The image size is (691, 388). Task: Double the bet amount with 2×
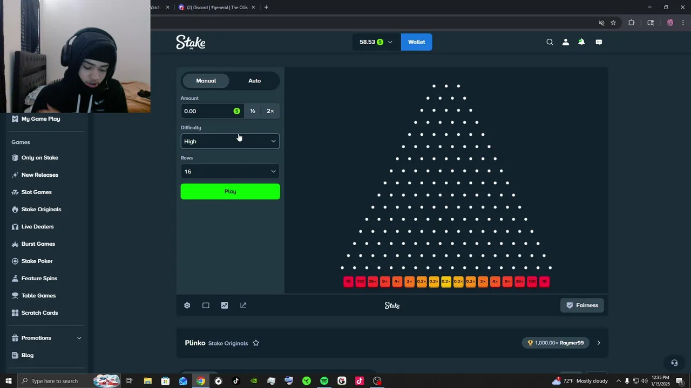point(270,111)
